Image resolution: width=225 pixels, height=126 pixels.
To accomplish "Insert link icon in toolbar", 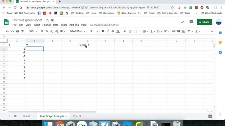I will pos(174,31).
